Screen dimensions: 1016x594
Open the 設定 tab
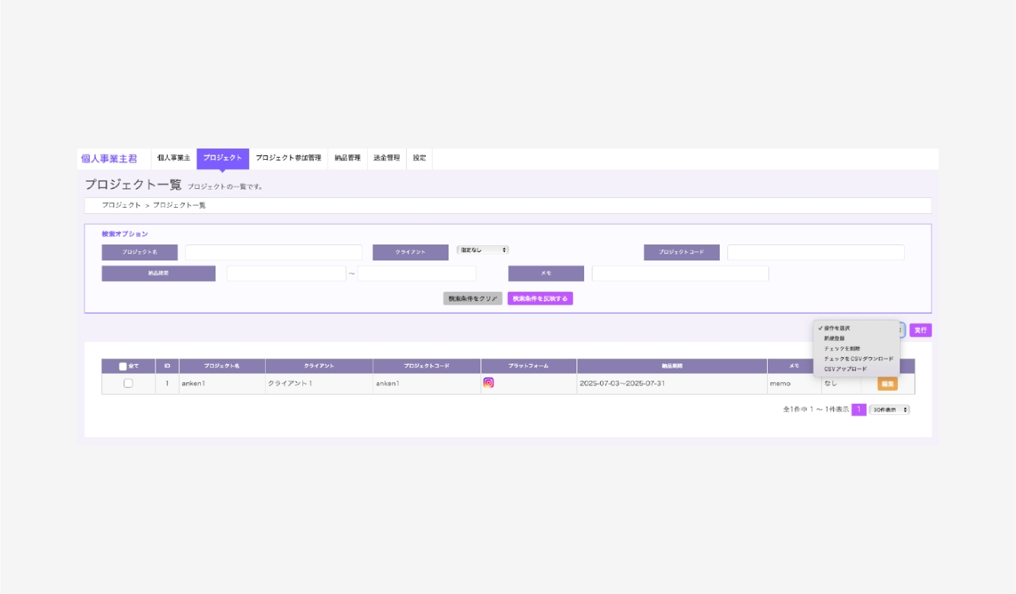pos(420,158)
